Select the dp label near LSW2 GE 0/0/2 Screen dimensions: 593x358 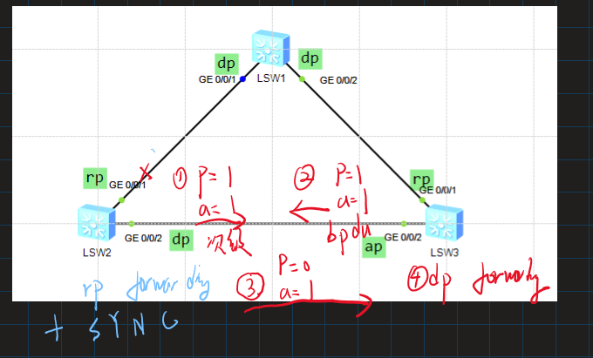pos(181,240)
